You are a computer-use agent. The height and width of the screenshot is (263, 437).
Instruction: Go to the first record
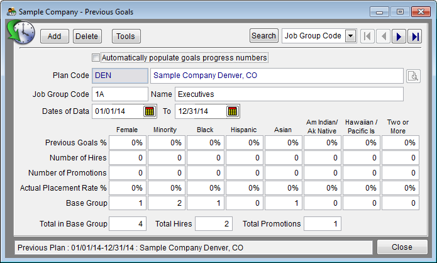pyautogui.click(x=367, y=36)
